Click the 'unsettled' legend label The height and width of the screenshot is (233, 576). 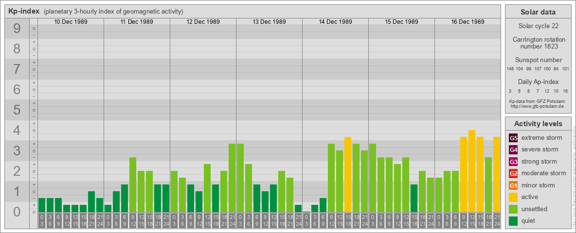pyautogui.click(x=535, y=209)
